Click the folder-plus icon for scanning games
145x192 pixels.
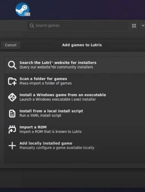point(12,81)
